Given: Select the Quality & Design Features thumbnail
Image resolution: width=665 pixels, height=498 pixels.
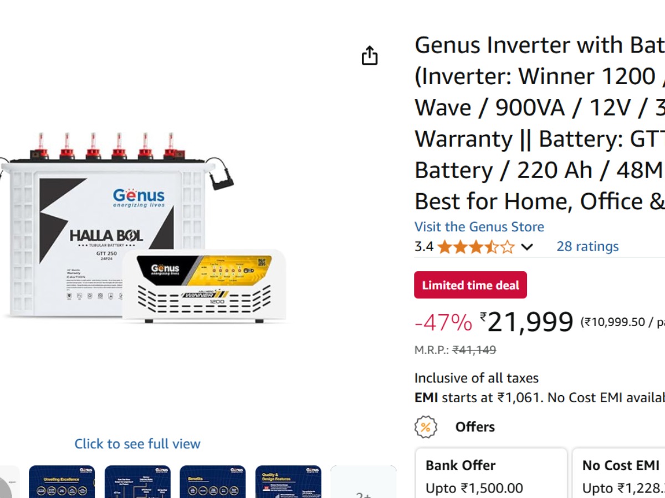Looking at the screenshot, I should pos(288,481).
